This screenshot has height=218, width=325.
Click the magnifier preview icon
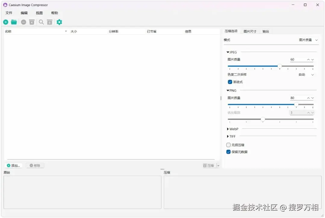coord(41,22)
